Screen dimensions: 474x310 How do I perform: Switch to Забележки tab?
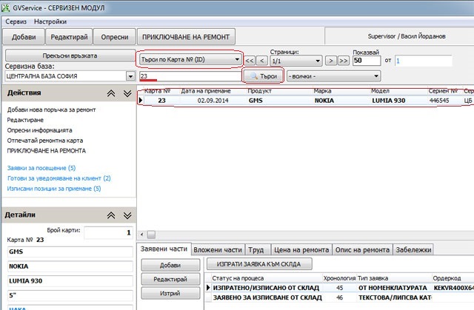point(413,250)
